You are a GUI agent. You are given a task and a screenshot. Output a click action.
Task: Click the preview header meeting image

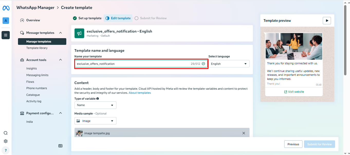coord(294,46)
